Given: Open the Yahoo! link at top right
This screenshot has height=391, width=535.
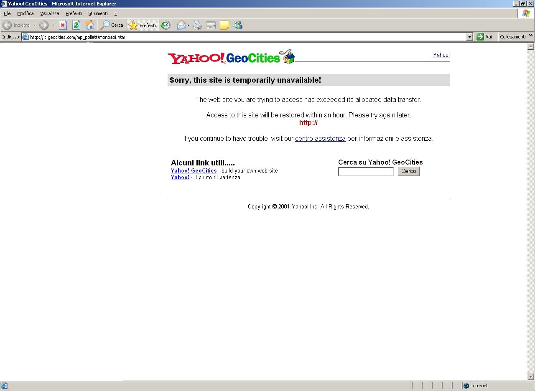Looking at the screenshot, I should click(x=441, y=55).
